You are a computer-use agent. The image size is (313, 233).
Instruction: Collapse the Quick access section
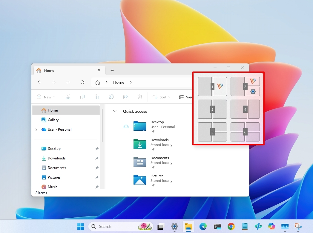click(115, 111)
